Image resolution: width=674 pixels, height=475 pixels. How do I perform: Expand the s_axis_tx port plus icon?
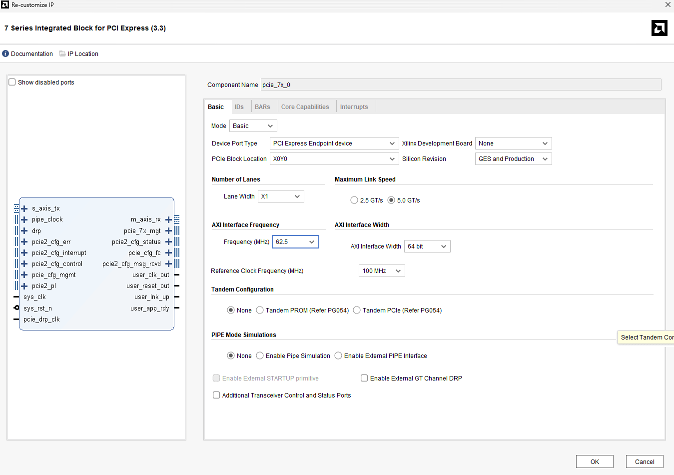point(24,208)
